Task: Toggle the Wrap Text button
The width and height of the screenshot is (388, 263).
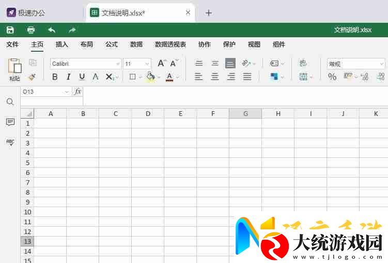Action: [x=303, y=63]
